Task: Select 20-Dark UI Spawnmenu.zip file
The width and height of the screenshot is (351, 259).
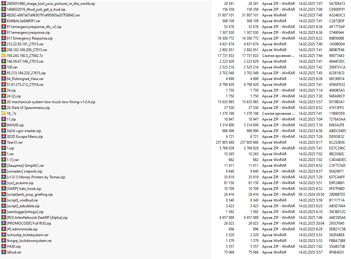Action: point(28,108)
